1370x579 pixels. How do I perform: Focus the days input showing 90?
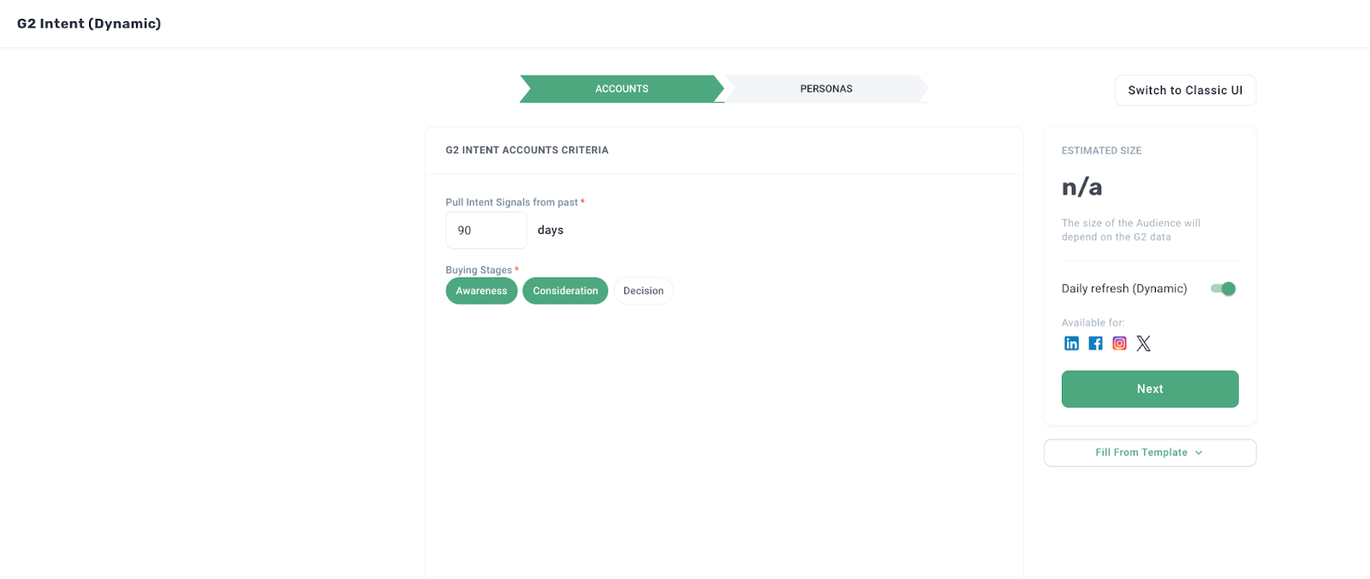pos(485,230)
